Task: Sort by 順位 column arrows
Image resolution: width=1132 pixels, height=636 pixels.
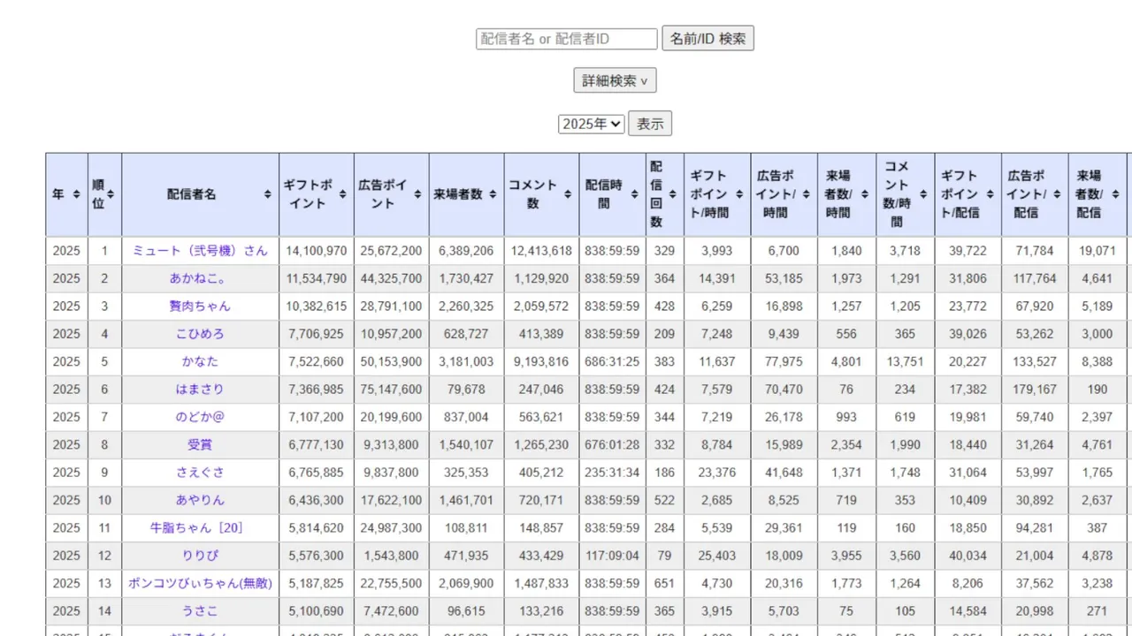Action: pyautogui.click(x=111, y=194)
